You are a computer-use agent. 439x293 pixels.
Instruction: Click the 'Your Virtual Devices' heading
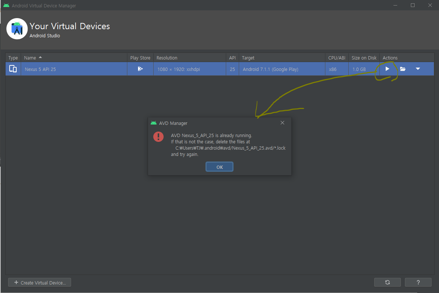coord(70,26)
